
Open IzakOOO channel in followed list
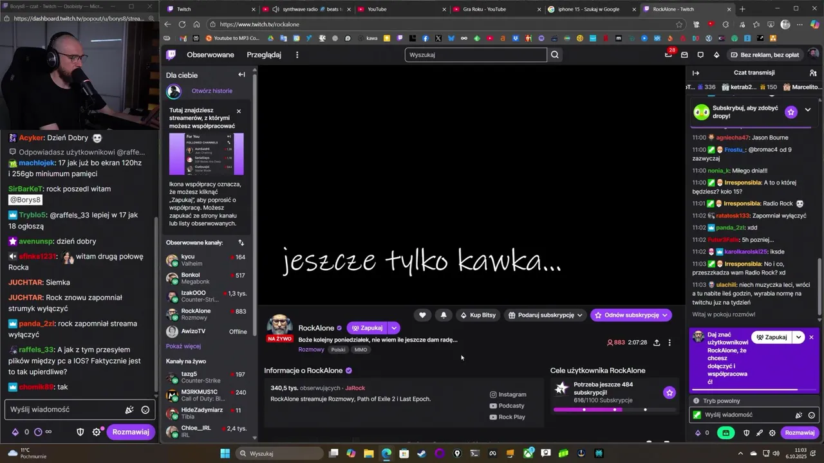pos(206,296)
